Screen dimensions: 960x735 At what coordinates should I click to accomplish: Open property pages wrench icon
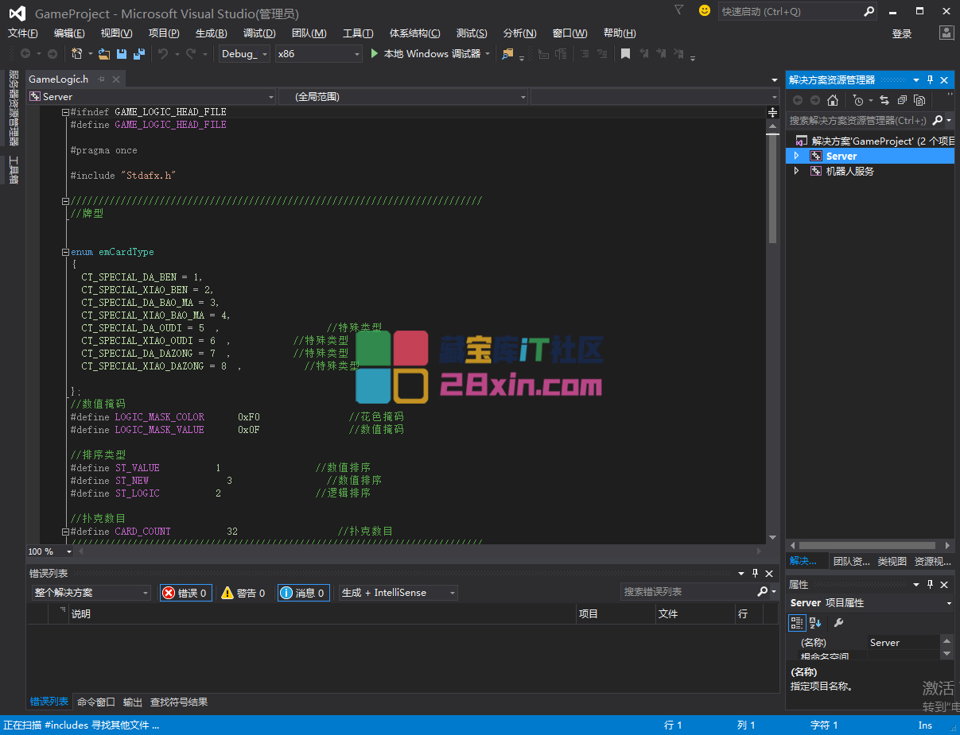(x=838, y=622)
